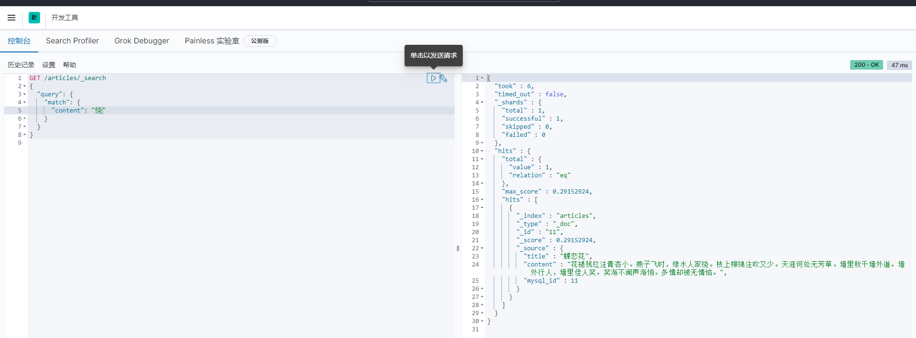This screenshot has height=338, width=916.
Task: Collapse the inner "hits" array fold arrow
Action: click(482, 200)
